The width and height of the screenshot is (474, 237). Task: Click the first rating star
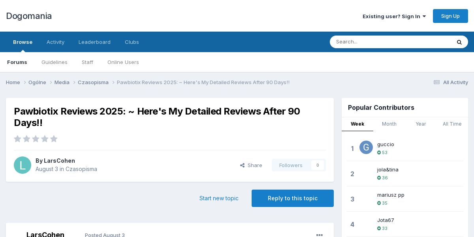[x=17, y=139]
